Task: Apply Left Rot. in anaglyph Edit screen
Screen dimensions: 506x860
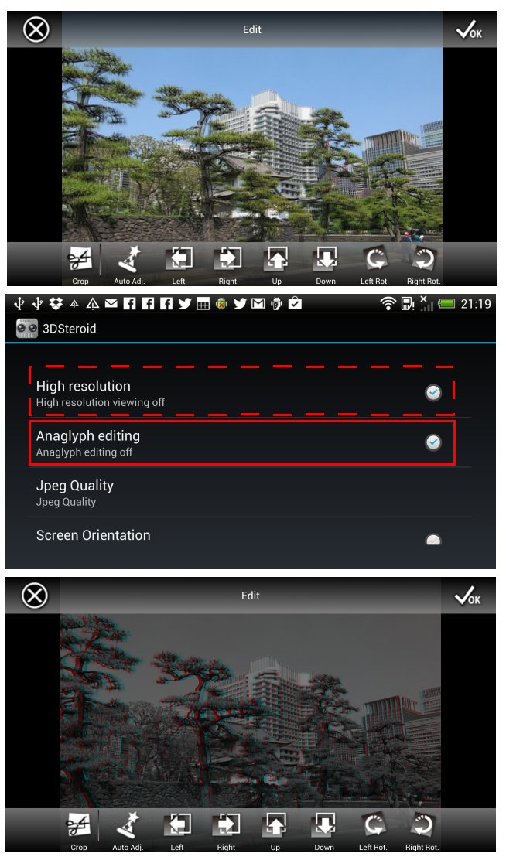Action: click(373, 831)
